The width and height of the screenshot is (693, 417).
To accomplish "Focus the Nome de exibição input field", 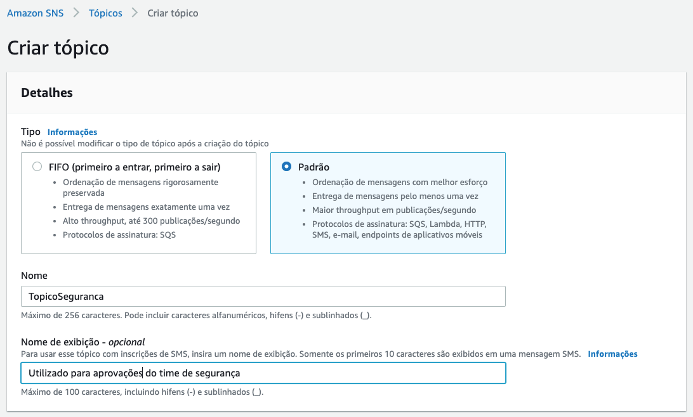I will click(263, 373).
